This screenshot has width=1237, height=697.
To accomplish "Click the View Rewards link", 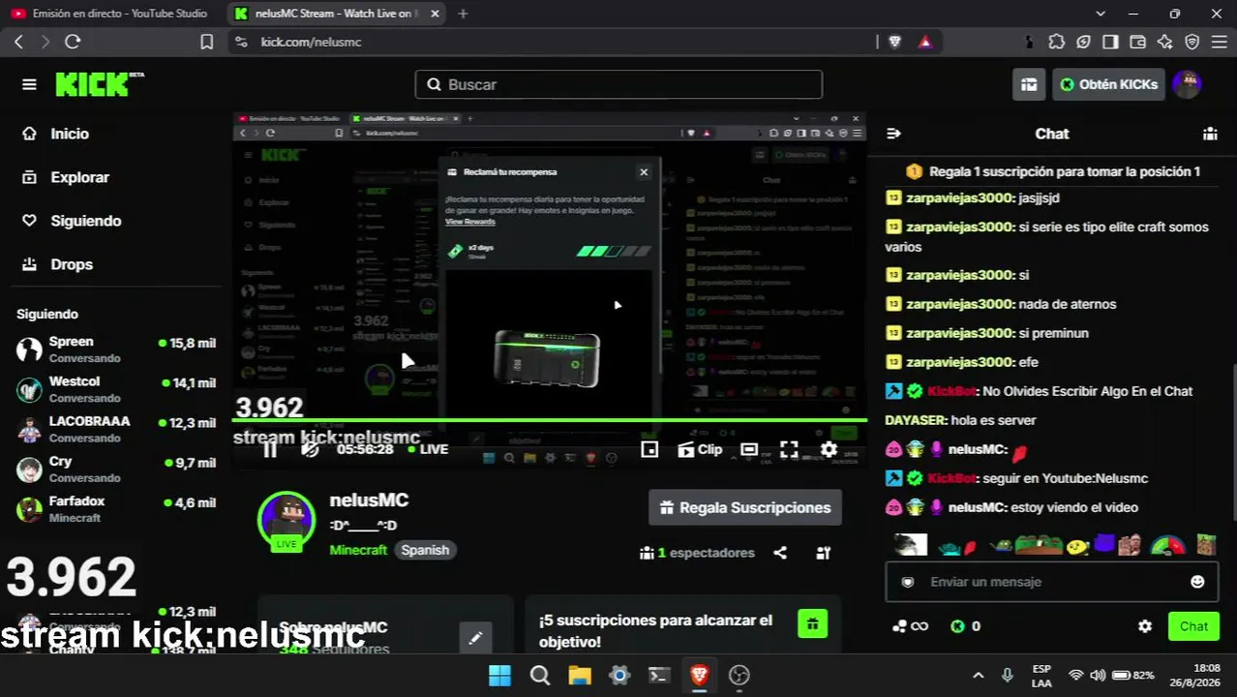I will pos(469,222).
